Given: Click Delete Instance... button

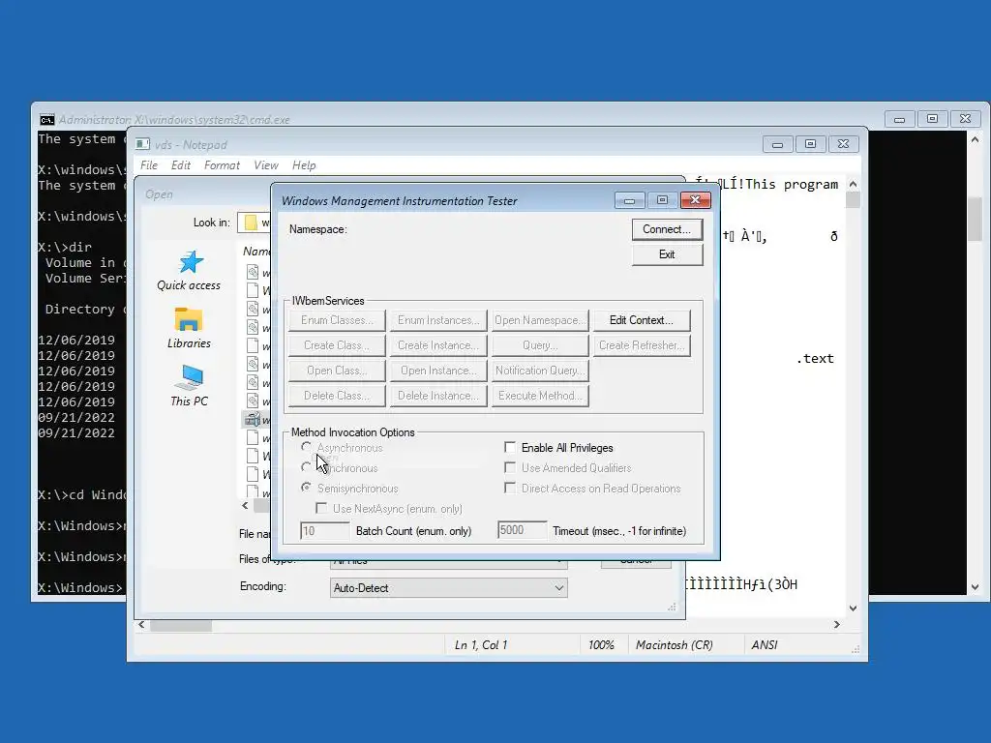Looking at the screenshot, I should click(438, 396).
